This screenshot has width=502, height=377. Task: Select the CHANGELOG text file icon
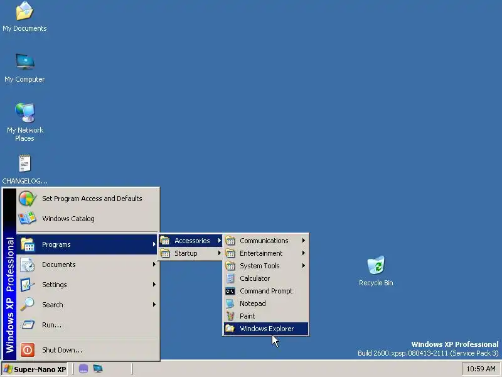(24, 163)
